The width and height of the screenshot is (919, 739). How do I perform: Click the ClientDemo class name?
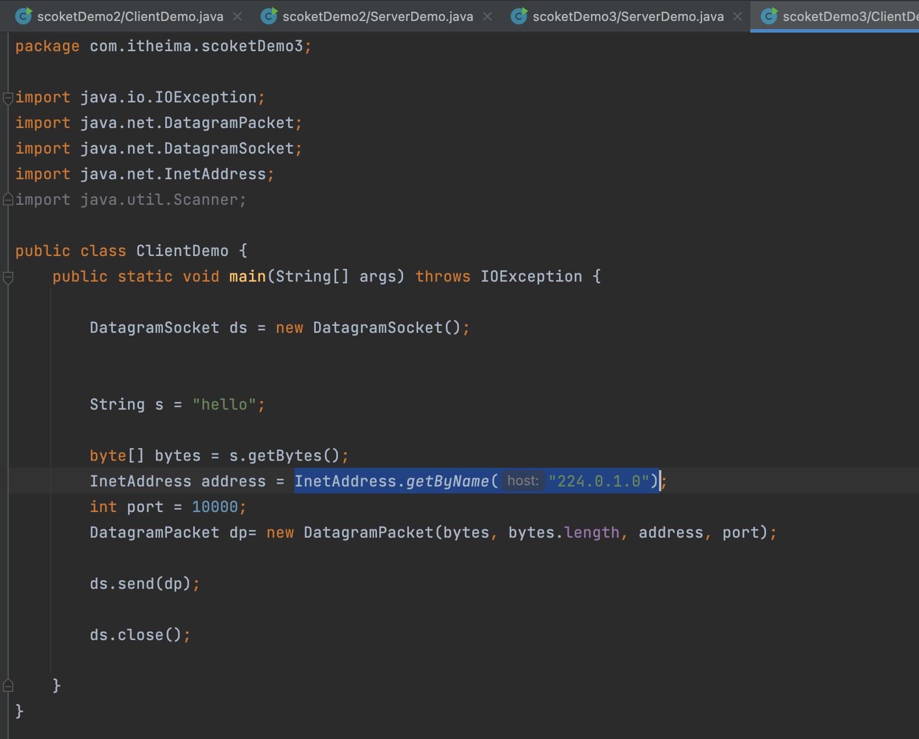tap(182, 251)
